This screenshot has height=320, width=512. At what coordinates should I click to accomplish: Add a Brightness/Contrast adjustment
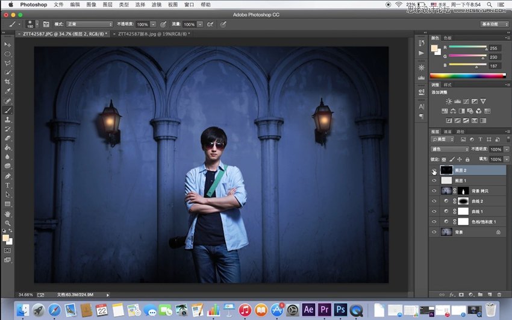(x=449, y=101)
